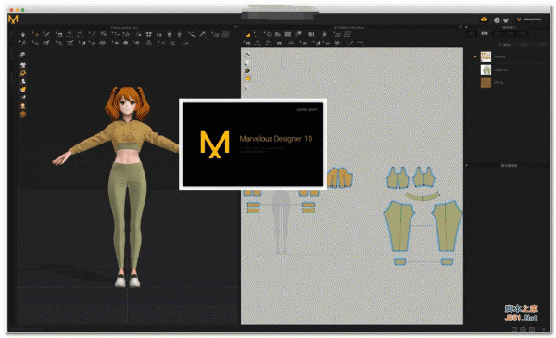Collapse the property editor panel triangle
This screenshot has height=338, width=556.
(467, 165)
